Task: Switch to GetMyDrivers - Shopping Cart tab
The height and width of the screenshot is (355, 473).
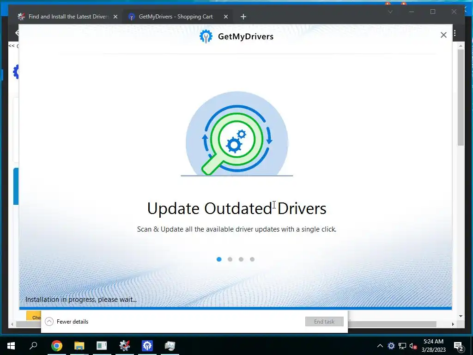Action: (x=176, y=17)
